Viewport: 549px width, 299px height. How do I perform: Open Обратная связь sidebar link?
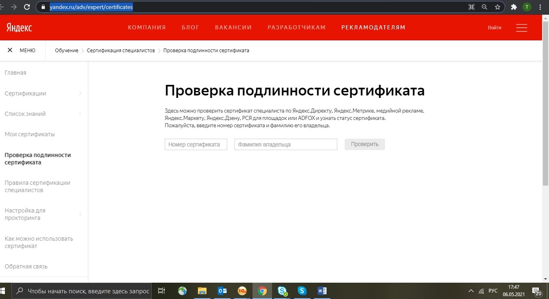(26, 266)
